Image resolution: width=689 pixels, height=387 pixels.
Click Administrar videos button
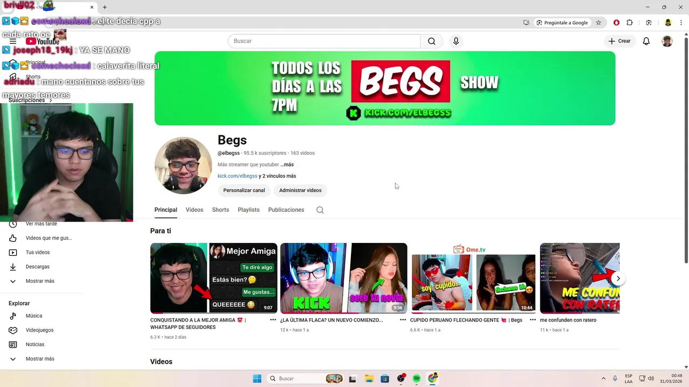(x=300, y=190)
